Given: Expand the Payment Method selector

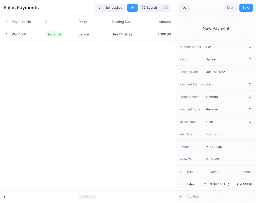Looking at the screenshot, I should pos(250,84).
